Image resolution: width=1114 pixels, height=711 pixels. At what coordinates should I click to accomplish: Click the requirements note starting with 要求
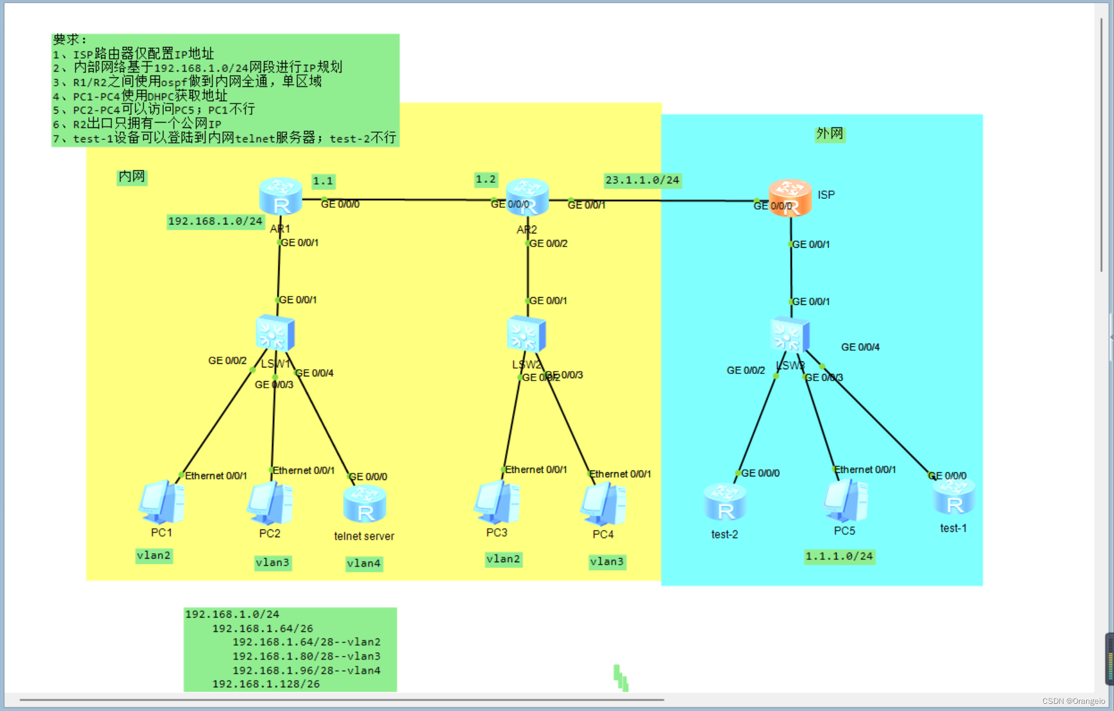tap(225, 90)
